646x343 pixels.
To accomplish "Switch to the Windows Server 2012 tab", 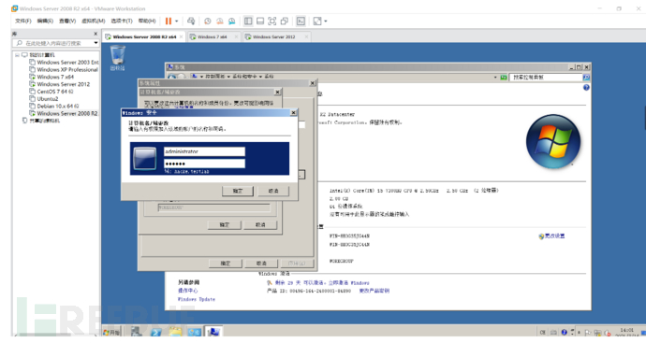I will tap(274, 36).
